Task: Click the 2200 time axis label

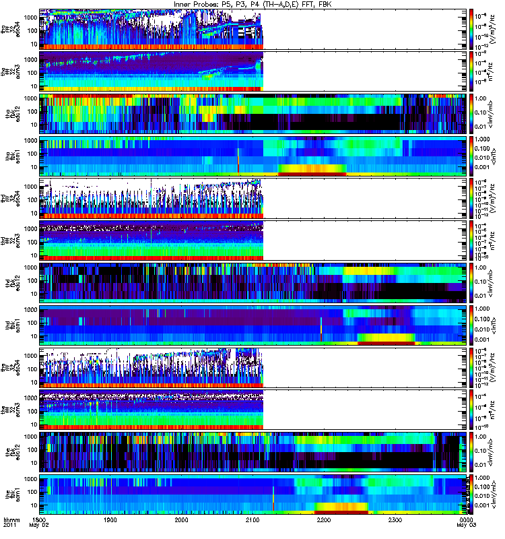Action: 324,519
